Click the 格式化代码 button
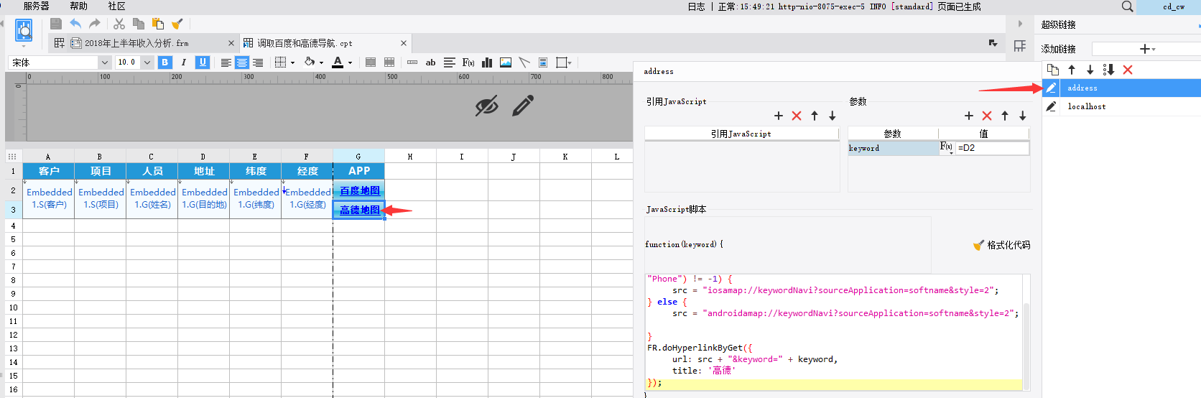Viewport: 1201px width, 398px height. tap(1002, 245)
